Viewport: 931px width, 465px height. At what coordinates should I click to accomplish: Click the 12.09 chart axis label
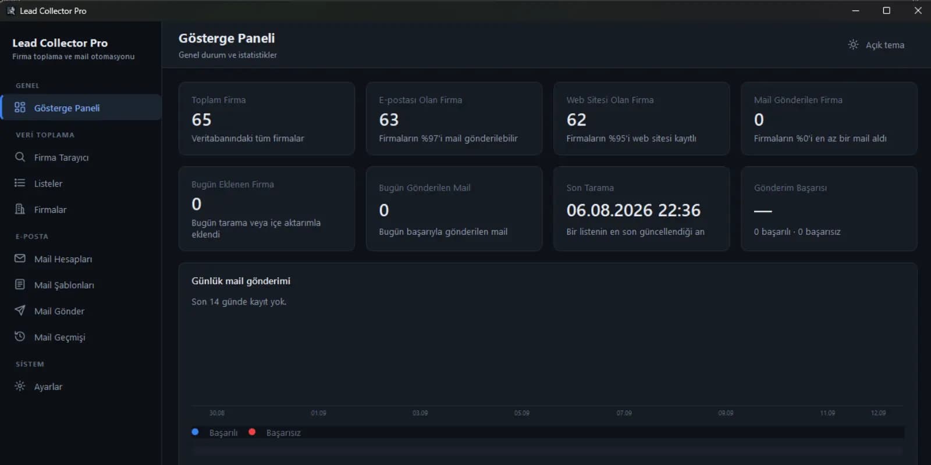click(878, 413)
